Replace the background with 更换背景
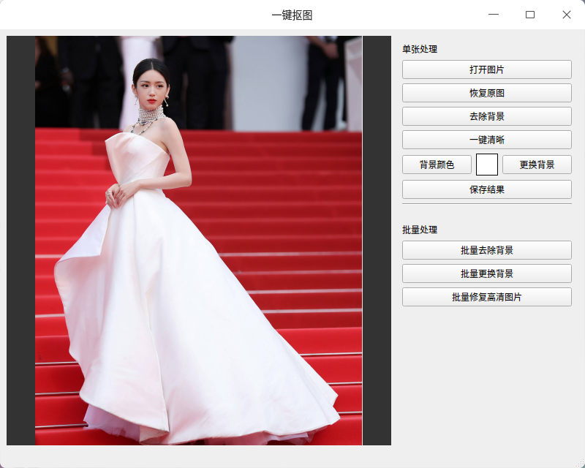Viewport: 585px width, 468px height. coord(537,165)
